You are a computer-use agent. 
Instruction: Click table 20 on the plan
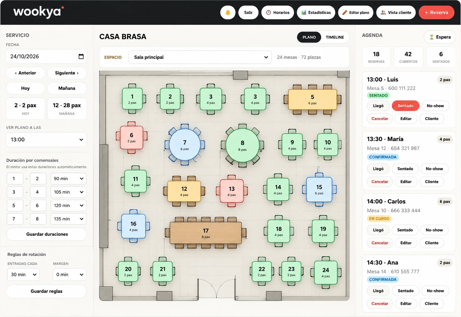coord(128,271)
